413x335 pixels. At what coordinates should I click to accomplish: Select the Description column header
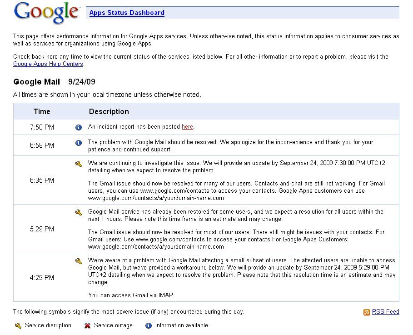tap(109, 111)
